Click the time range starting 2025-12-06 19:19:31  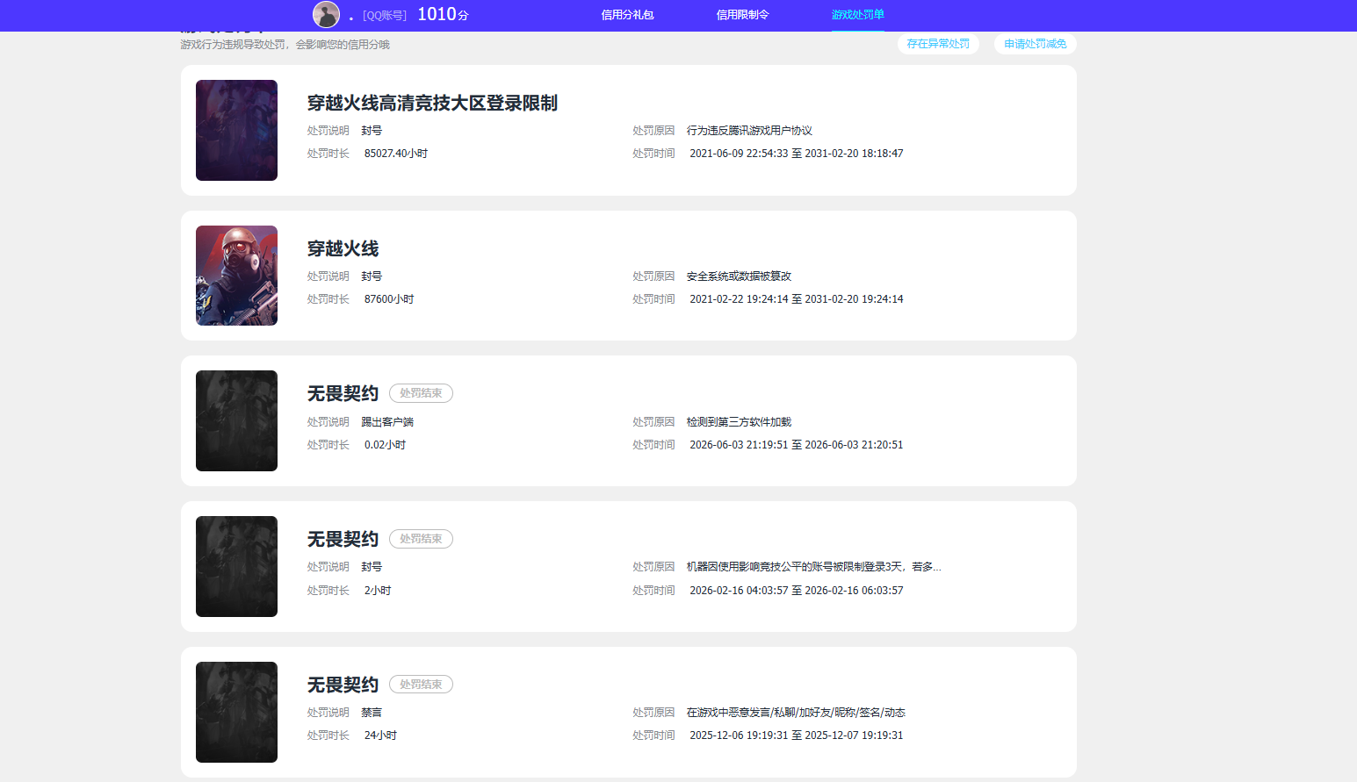point(797,735)
